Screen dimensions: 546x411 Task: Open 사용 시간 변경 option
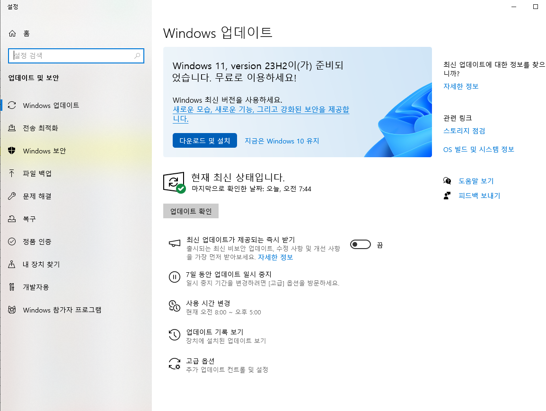coord(215,307)
